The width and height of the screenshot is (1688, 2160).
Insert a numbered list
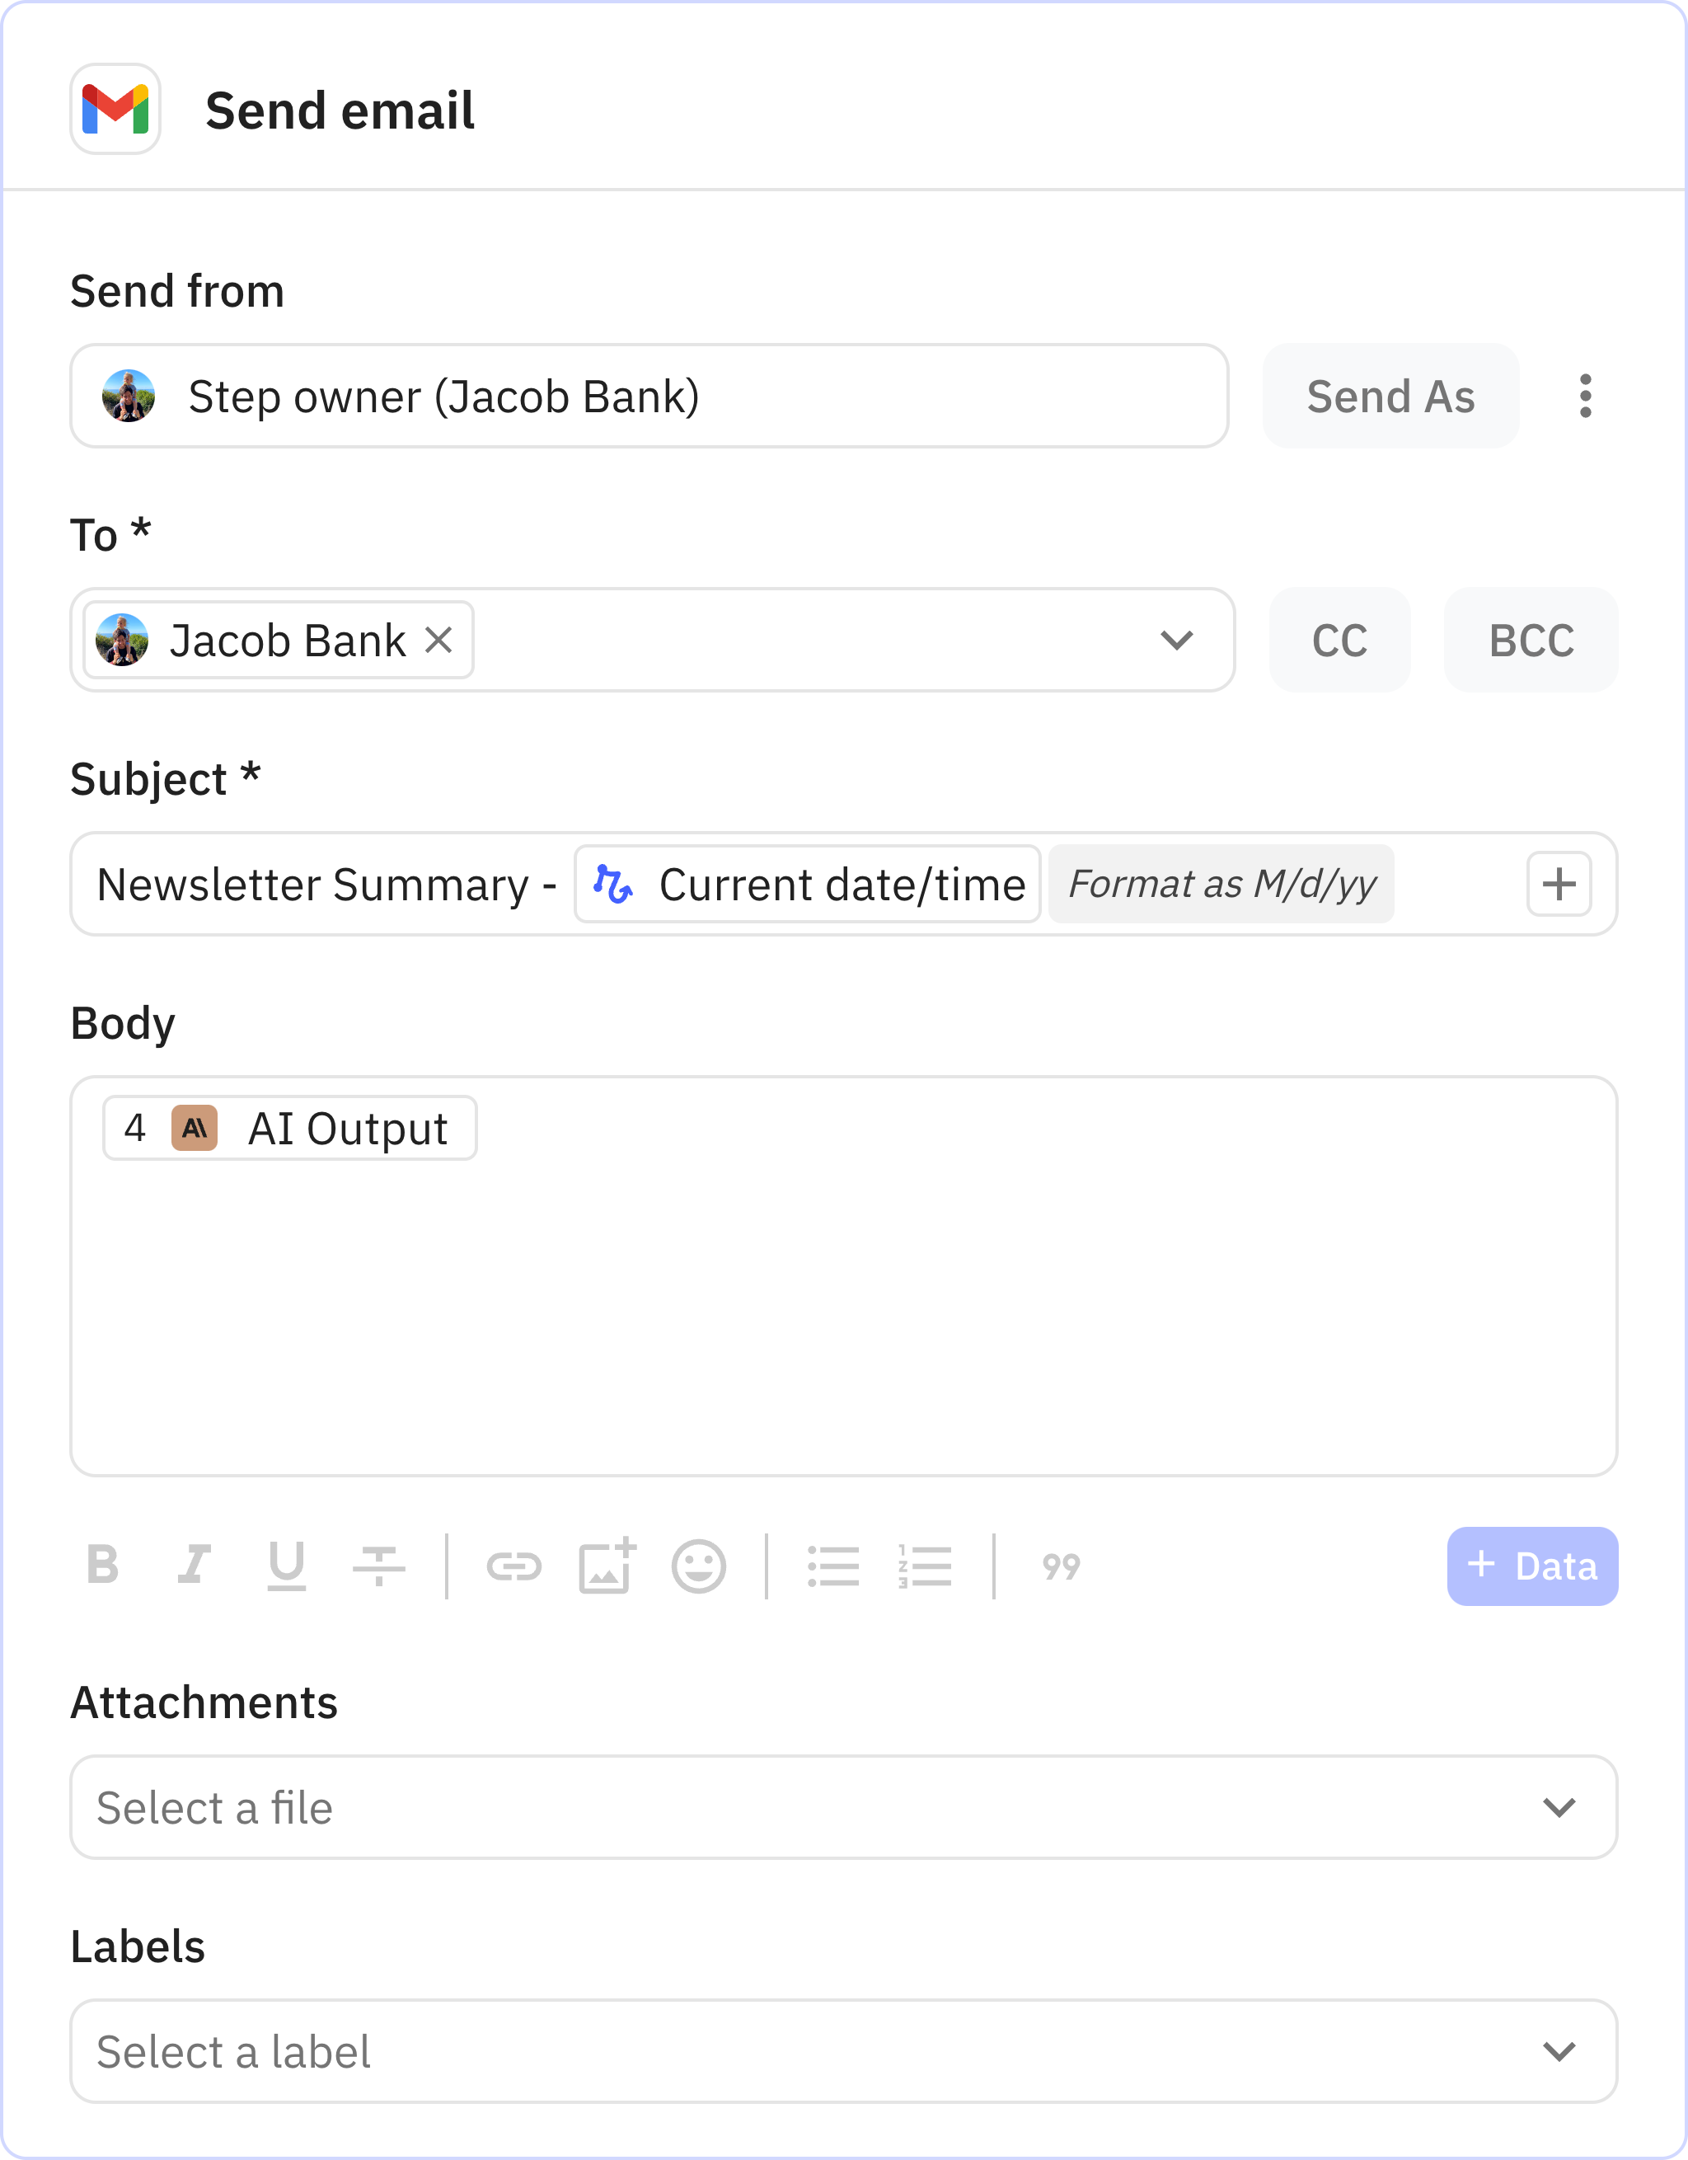coord(925,1566)
